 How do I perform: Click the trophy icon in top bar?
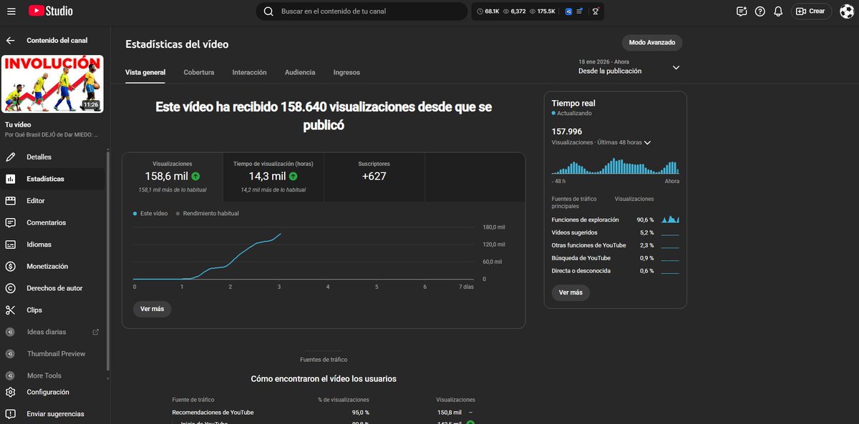click(x=595, y=11)
